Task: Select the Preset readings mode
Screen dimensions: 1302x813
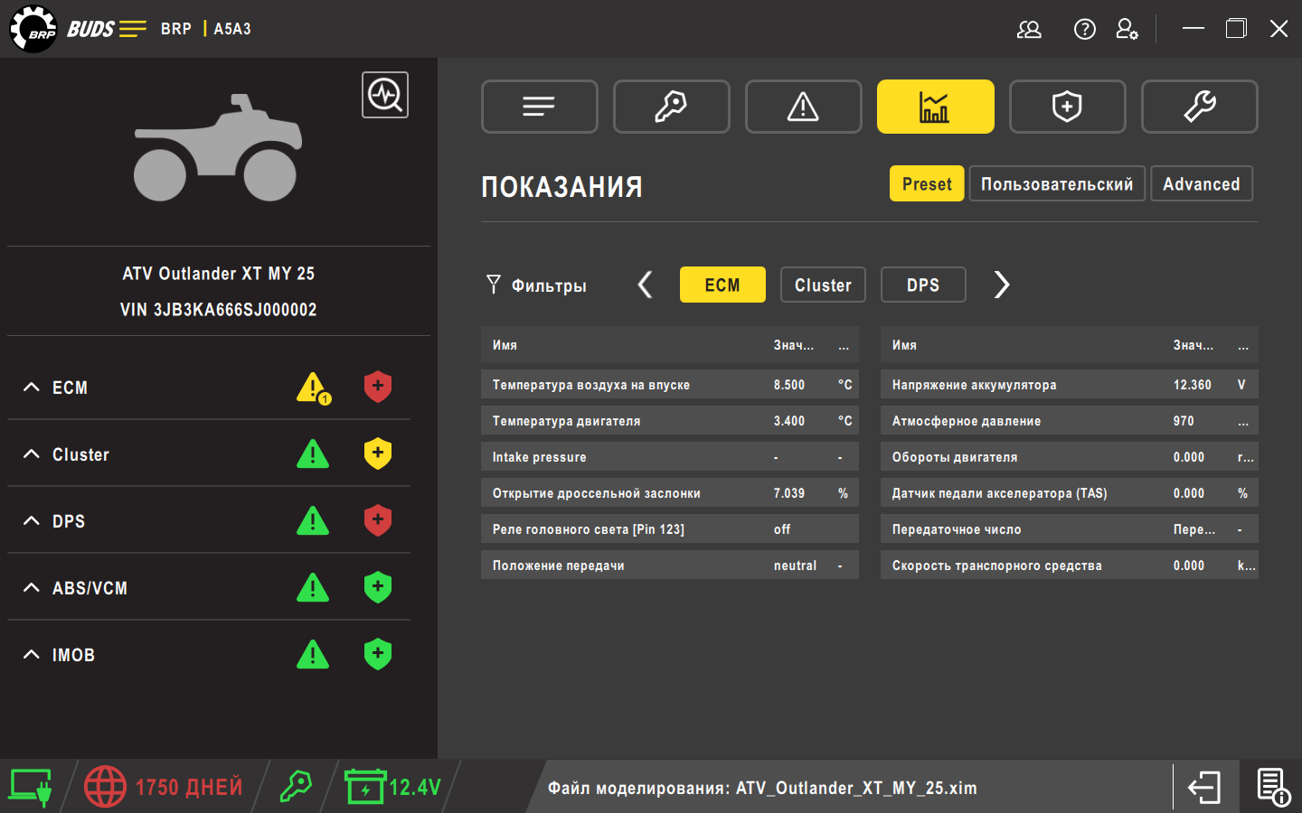Action: (x=927, y=183)
